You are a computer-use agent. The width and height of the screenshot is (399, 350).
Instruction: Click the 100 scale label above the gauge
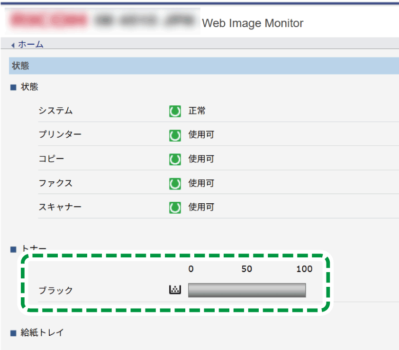(304, 269)
